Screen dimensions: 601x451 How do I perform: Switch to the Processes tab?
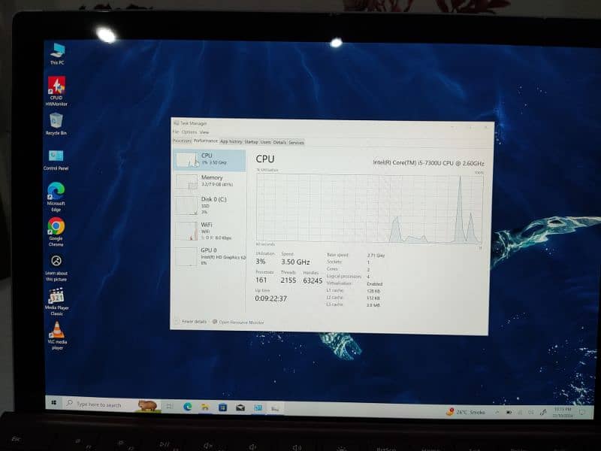182,141
